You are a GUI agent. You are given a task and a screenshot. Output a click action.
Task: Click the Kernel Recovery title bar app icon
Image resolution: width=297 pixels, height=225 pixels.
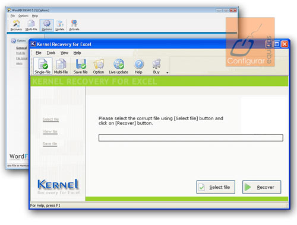click(x=33, y=44)
